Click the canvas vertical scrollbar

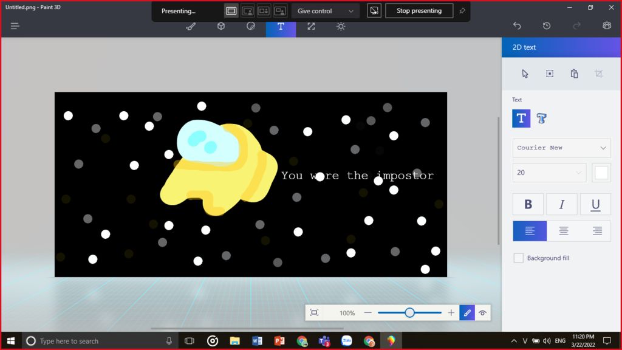coord(499,180)
